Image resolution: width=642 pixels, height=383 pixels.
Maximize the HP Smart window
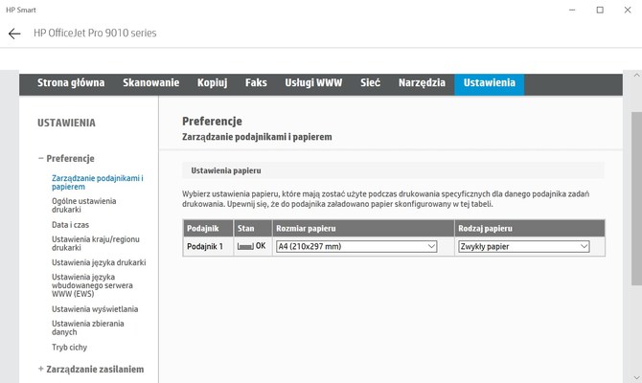pos(600,10)
